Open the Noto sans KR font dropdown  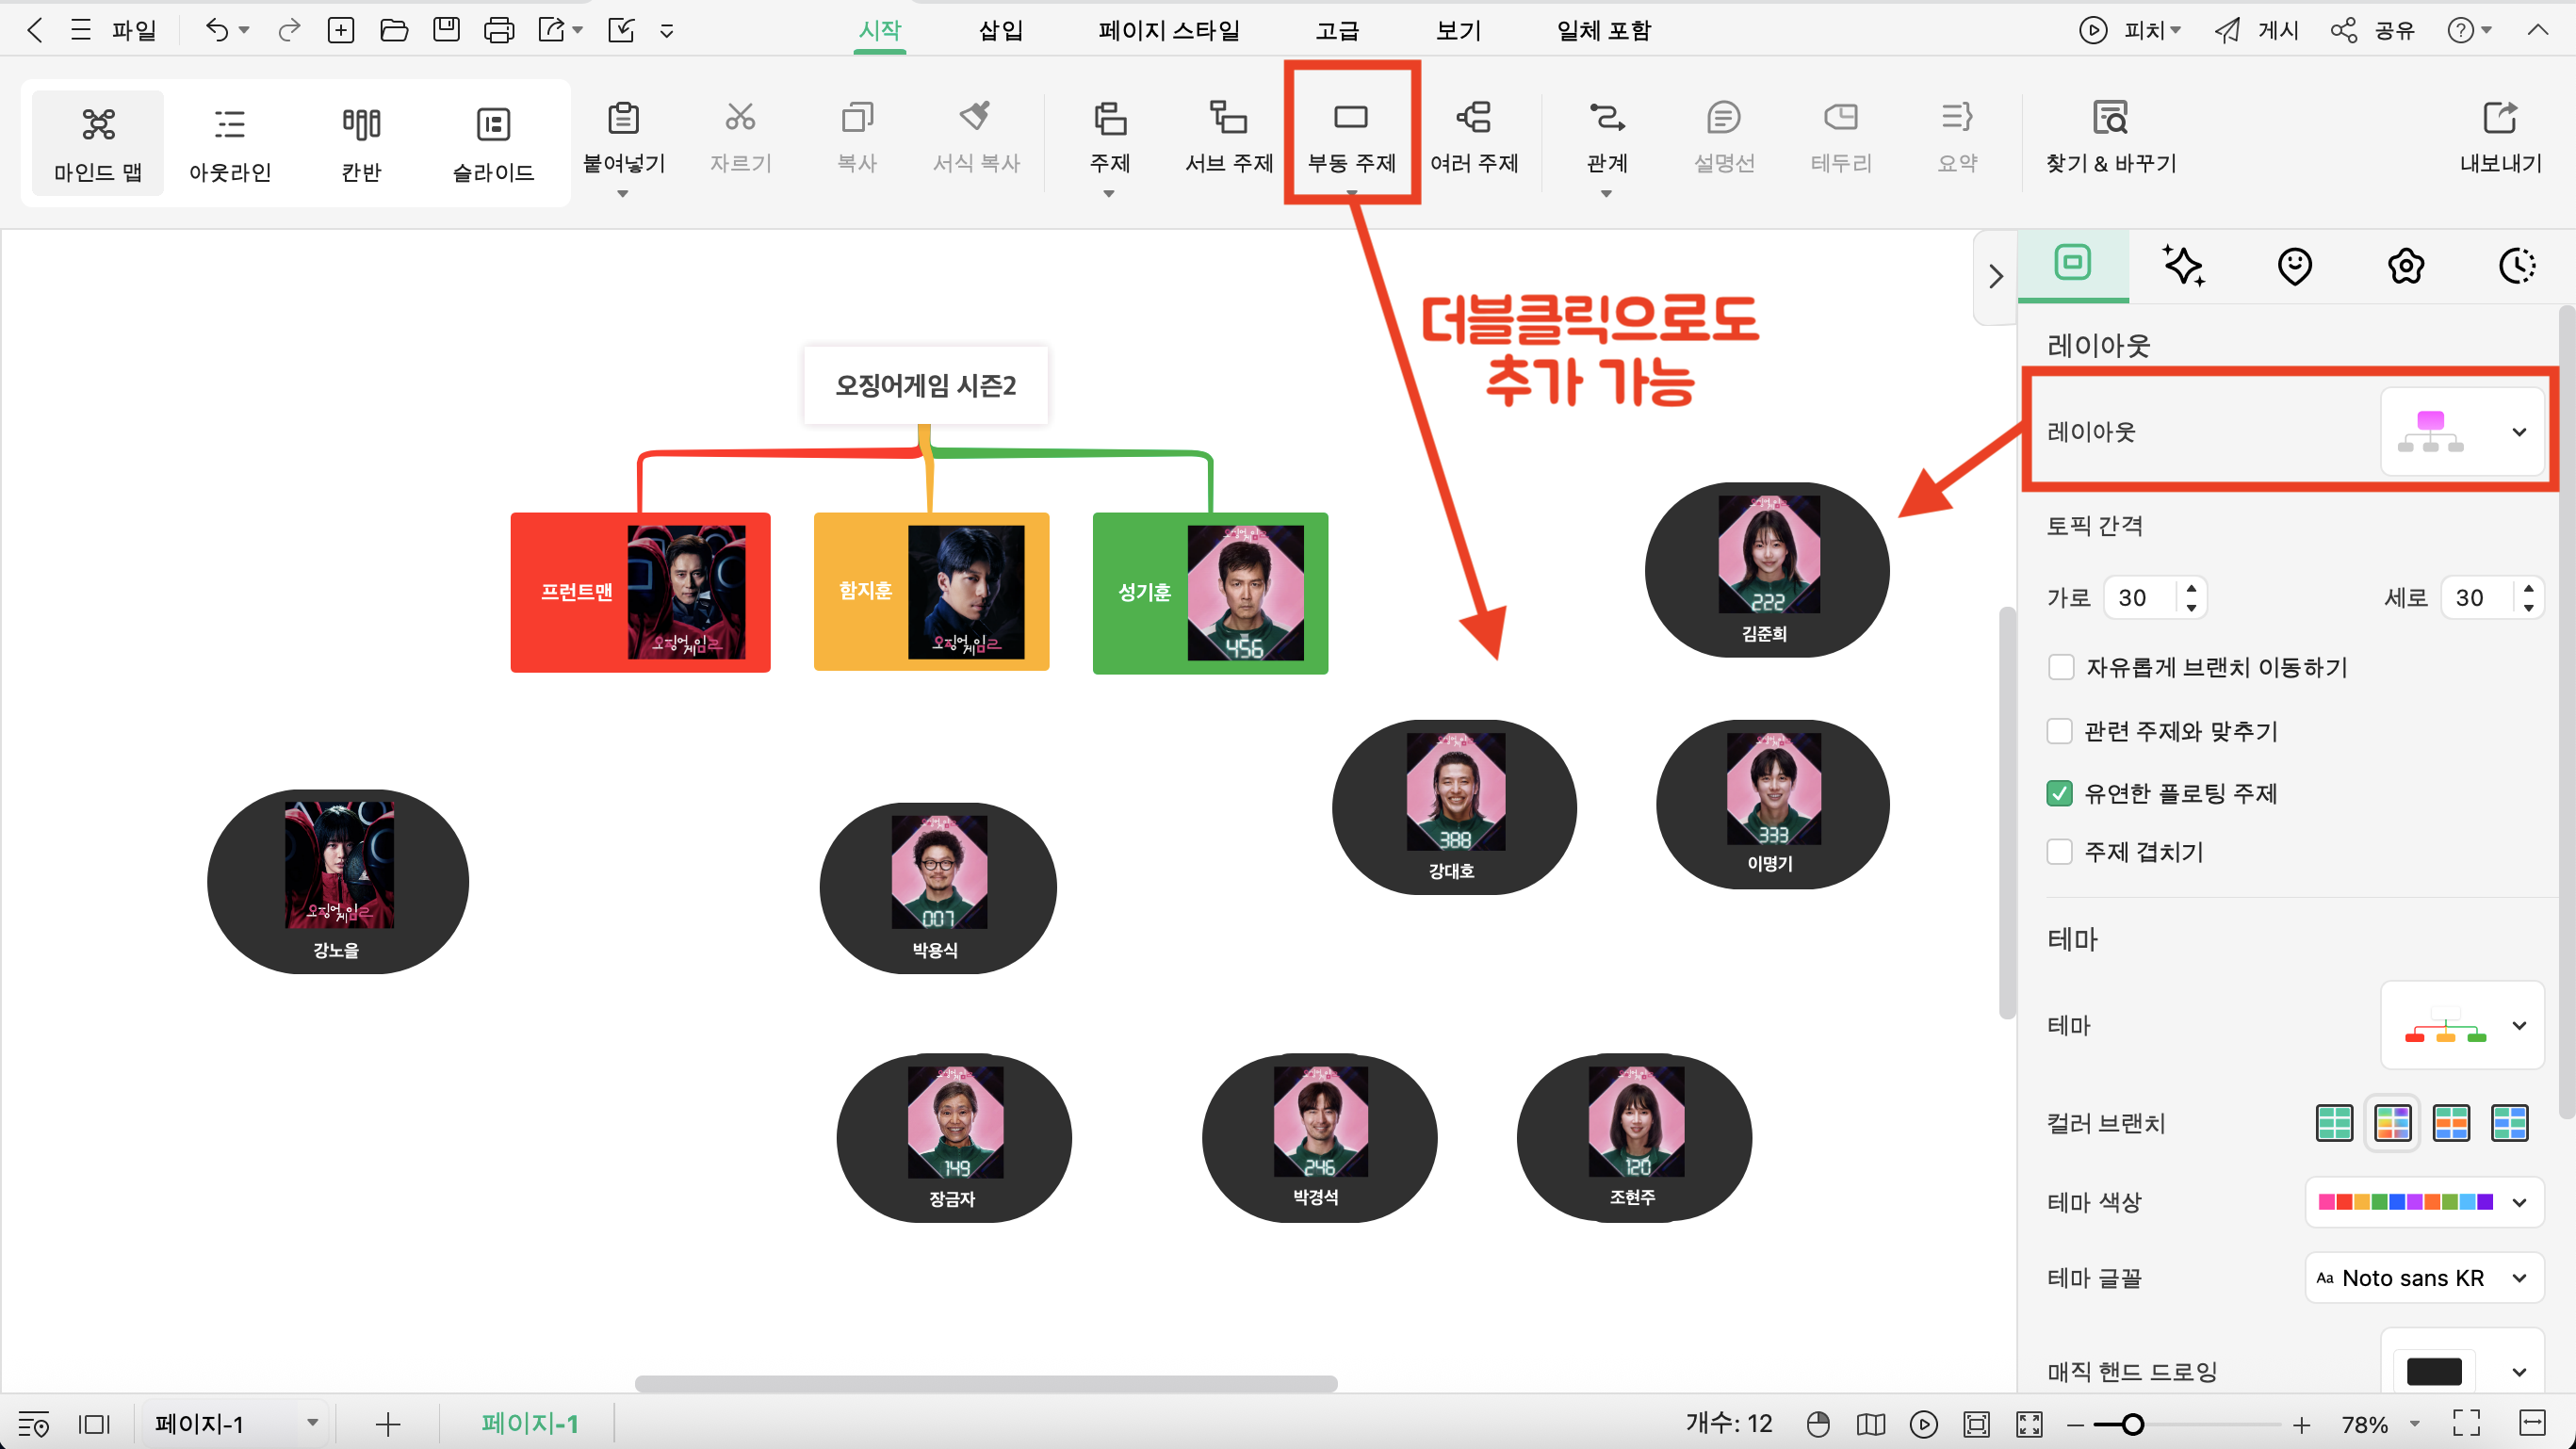coord(2424,1278)
